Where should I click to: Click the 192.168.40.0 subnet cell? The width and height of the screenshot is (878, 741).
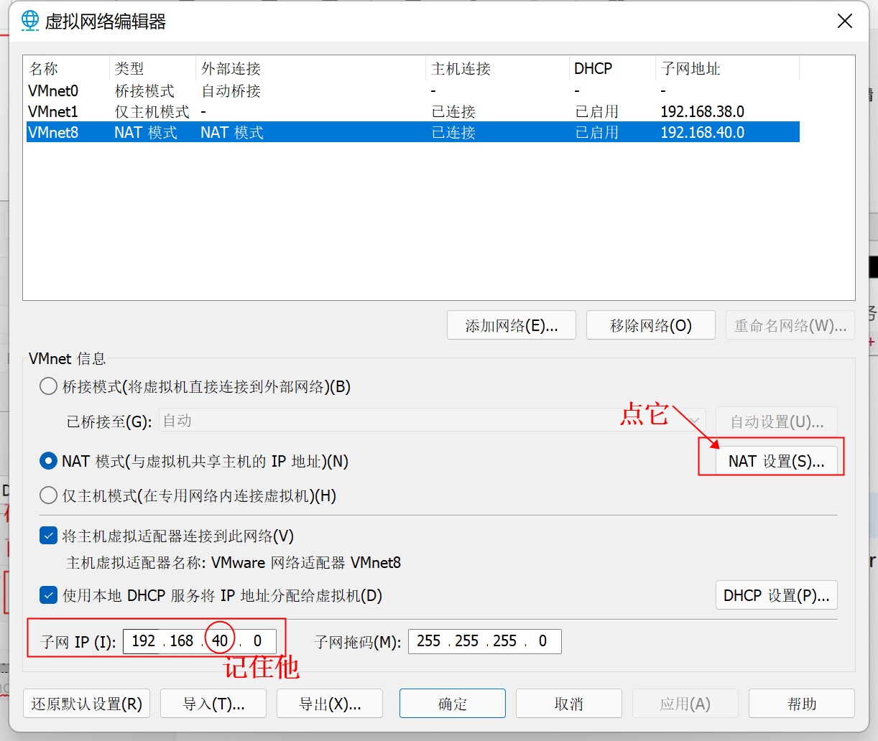coord(702,132)
